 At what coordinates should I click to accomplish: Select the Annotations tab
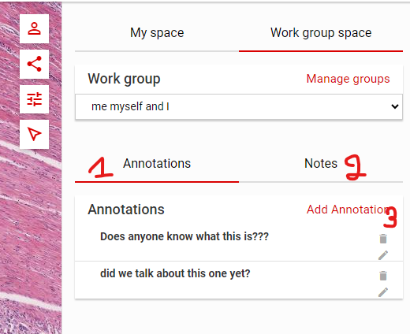pyautogui.click(x=157, y=163)
